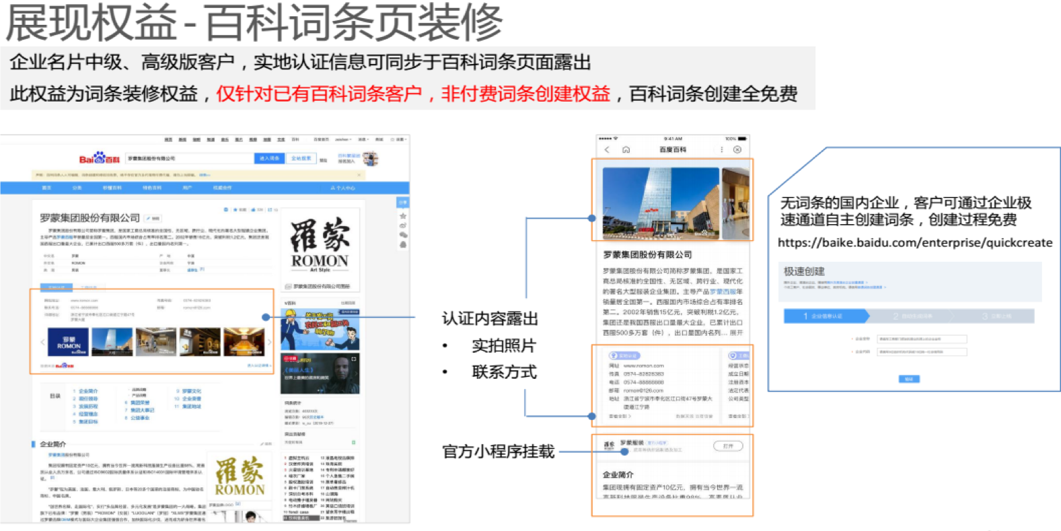Tap 展开 to expand the mobile summary
The image size is (1061, 531).
[x=736, y=332]
